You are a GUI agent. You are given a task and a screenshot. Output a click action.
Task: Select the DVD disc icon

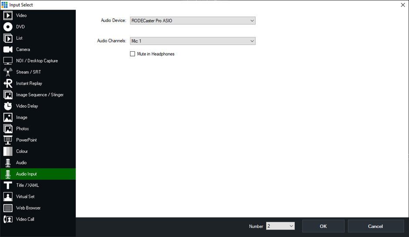pos(8,27)
